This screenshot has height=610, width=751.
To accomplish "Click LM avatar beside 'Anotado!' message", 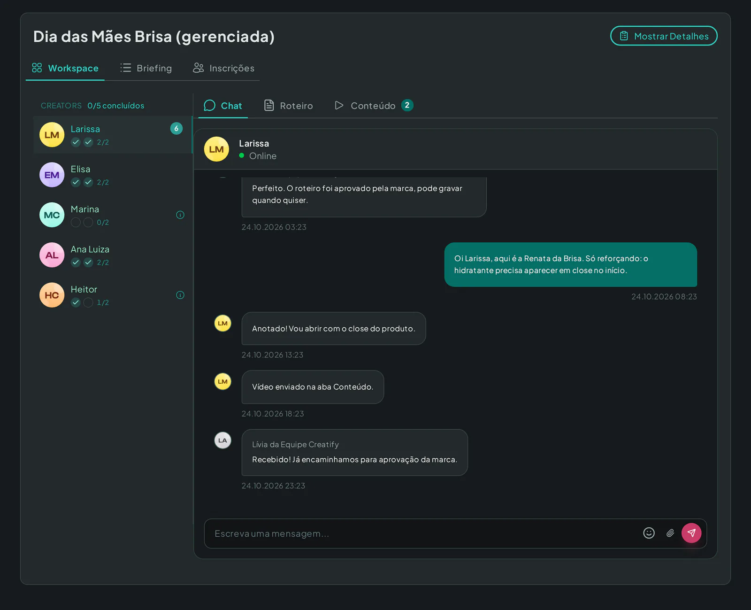I will tap(223, 323).
